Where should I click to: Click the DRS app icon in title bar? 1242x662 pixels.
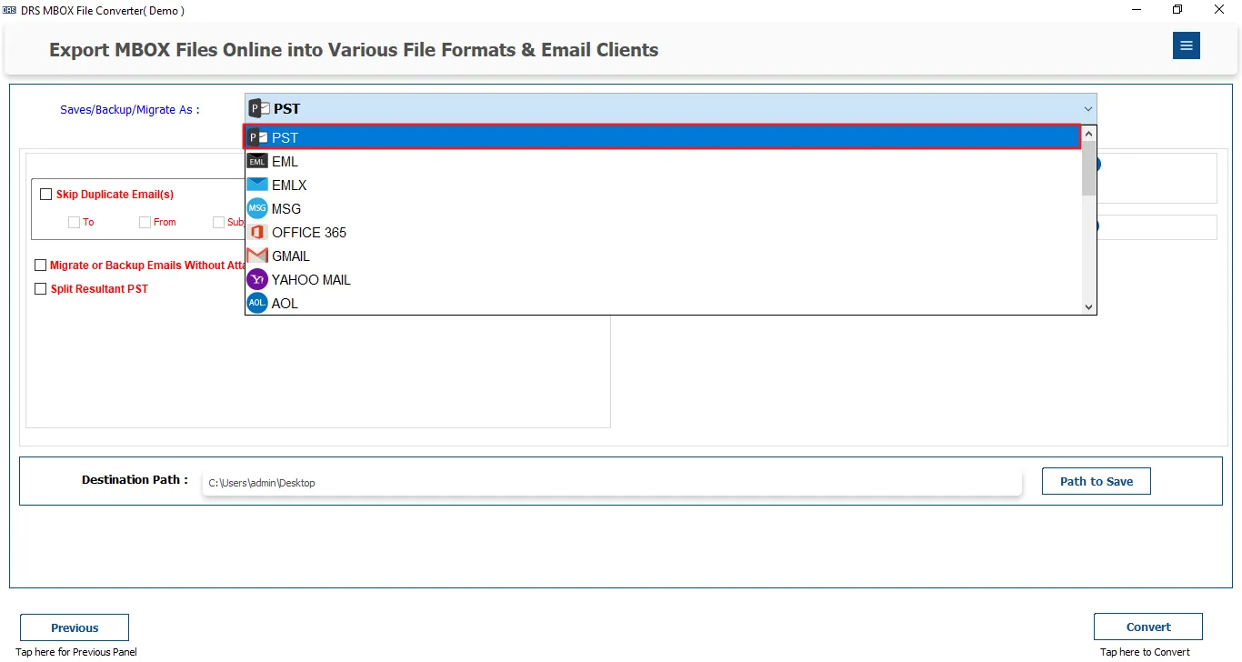(x=10, y=10)
